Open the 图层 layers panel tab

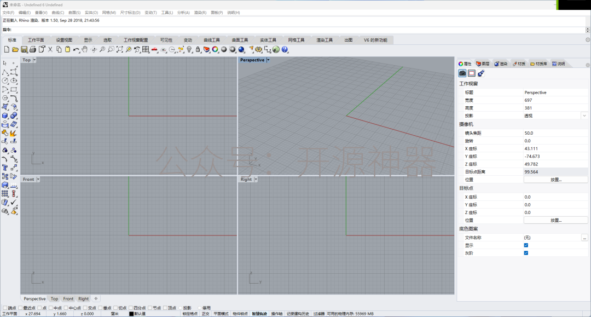pyautogui.click(x=483, y=64)
